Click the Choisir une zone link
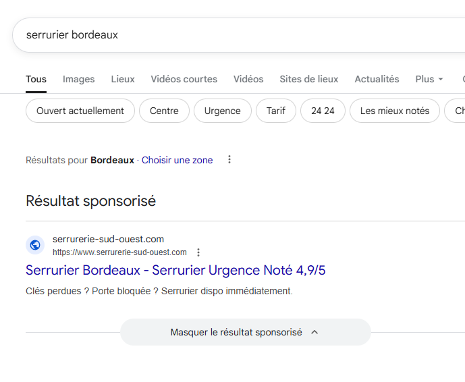The height and width of the screenshot is (382, 465). pyautogui.click(x=177, y=160)
